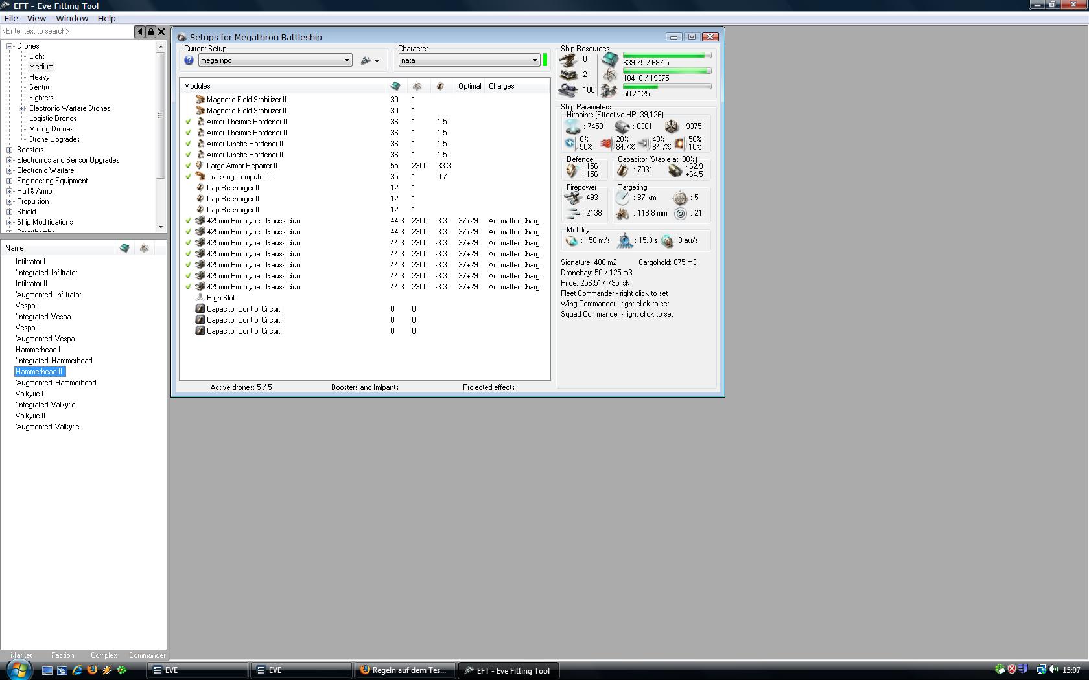Image resolution: width=1089 pixels, height=680 pixels.
Task: Expand the Electronic Warfare Drones node
Action: [x=22, y=108]
